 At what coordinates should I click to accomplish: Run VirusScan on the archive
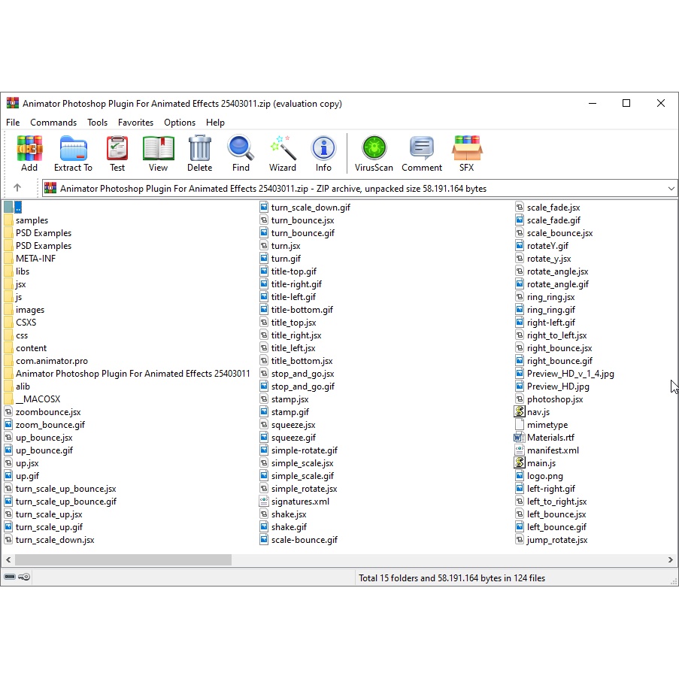374,153
